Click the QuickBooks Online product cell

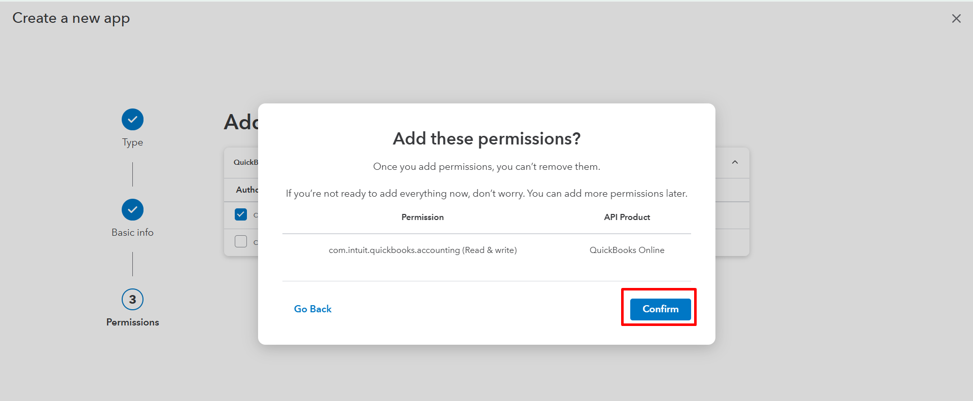point(627,250)
